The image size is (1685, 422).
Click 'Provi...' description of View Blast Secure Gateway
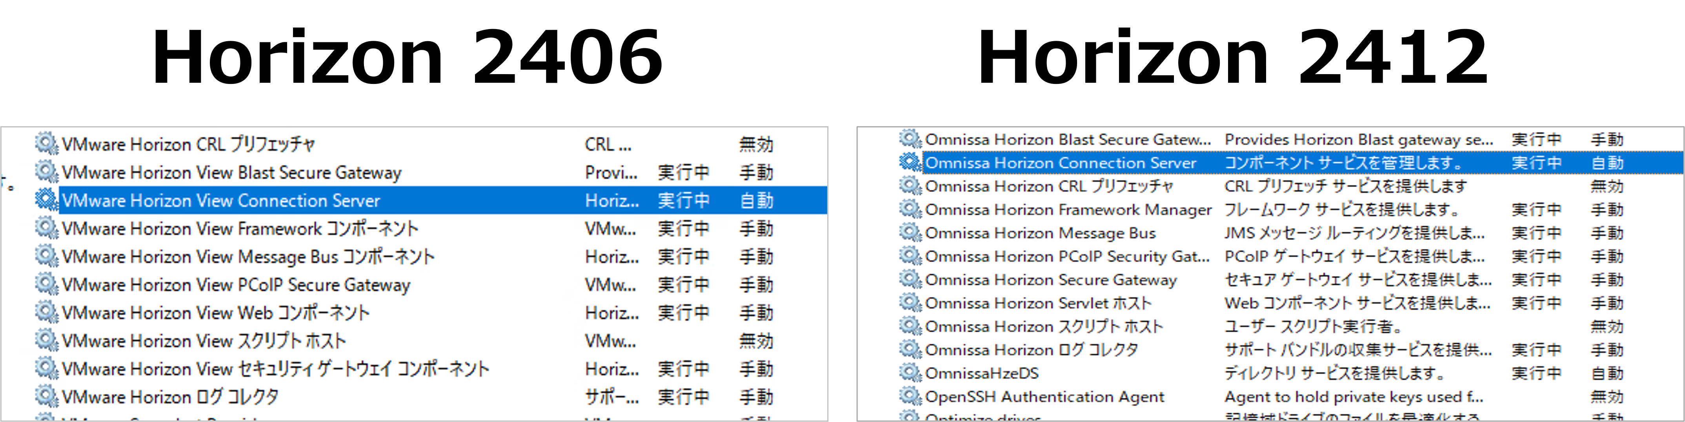(x=611, y=172)
